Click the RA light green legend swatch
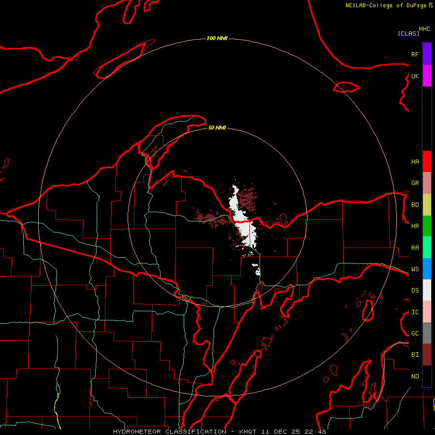The height and width of the screenshot is (435, 435). 427,247
